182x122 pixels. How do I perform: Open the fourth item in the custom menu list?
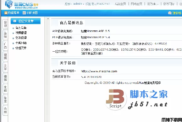(x=21, y=43)
